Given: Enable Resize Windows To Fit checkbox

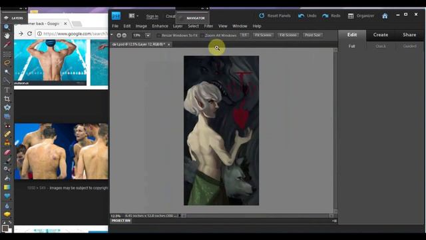Looking at the screenshot, I should coord(158,35).
